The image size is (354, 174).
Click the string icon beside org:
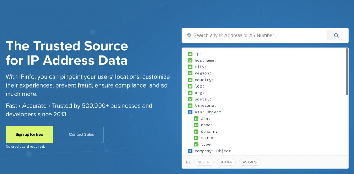pyautogui.click(x=190, y=93)
